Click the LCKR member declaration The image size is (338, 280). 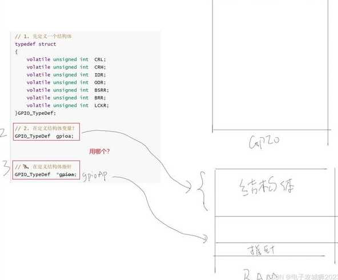click(68, 106)
